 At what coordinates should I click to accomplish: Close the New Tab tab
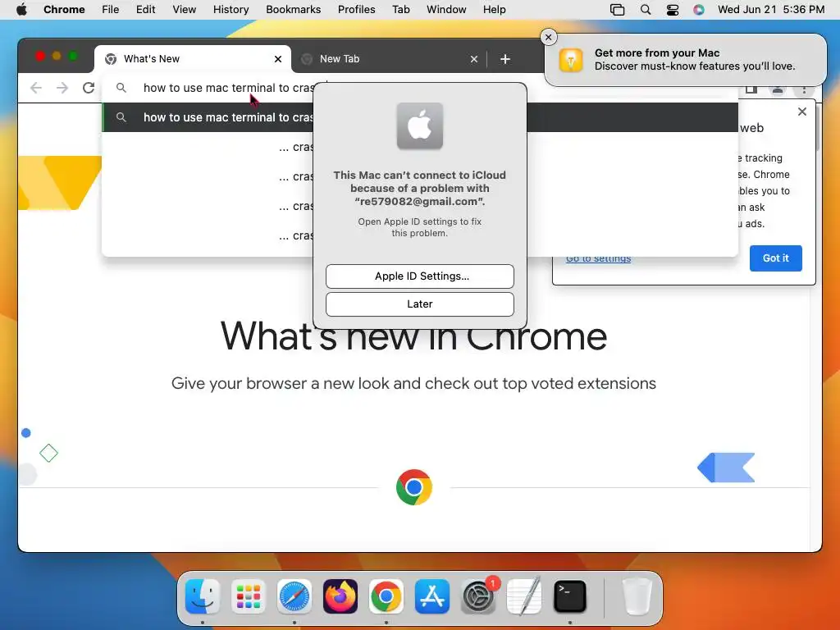pos(473,59)
